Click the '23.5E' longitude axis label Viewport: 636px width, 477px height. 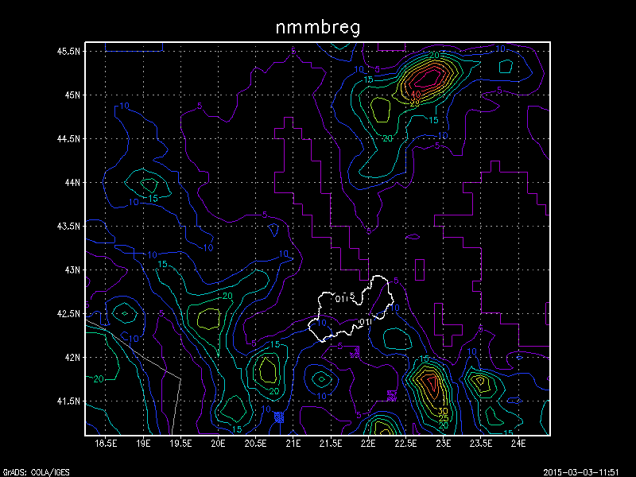coord(481,444)
